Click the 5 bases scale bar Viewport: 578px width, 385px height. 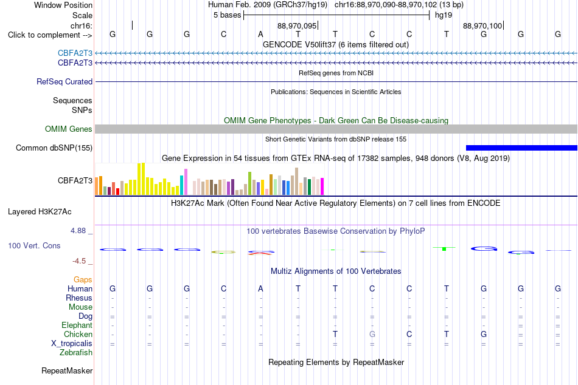click(x=336, y=15)
